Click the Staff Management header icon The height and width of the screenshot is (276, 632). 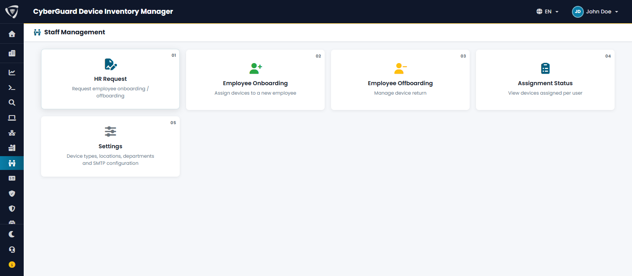(37, 32)
